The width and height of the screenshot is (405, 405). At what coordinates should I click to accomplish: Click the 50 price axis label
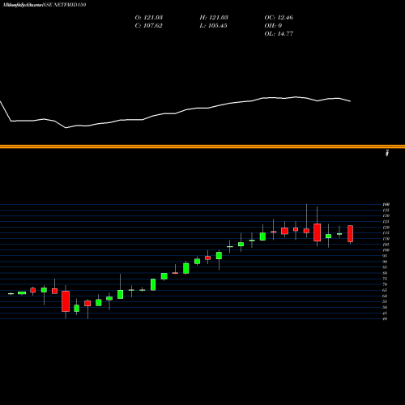385,307
